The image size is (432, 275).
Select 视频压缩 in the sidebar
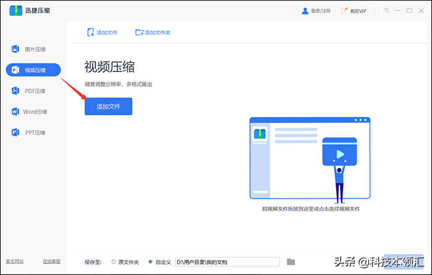(33, 70)
